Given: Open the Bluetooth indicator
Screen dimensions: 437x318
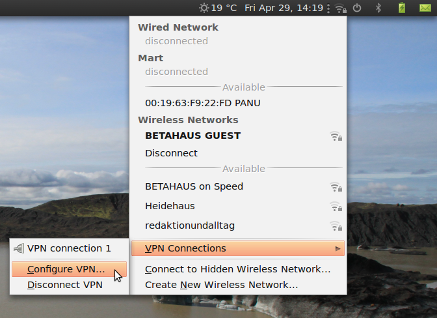Looking at the screenshot, I should [x=378, y=8].
